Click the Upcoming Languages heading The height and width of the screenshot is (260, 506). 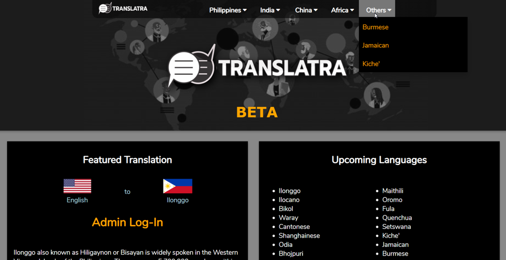[x=379, y=160]
